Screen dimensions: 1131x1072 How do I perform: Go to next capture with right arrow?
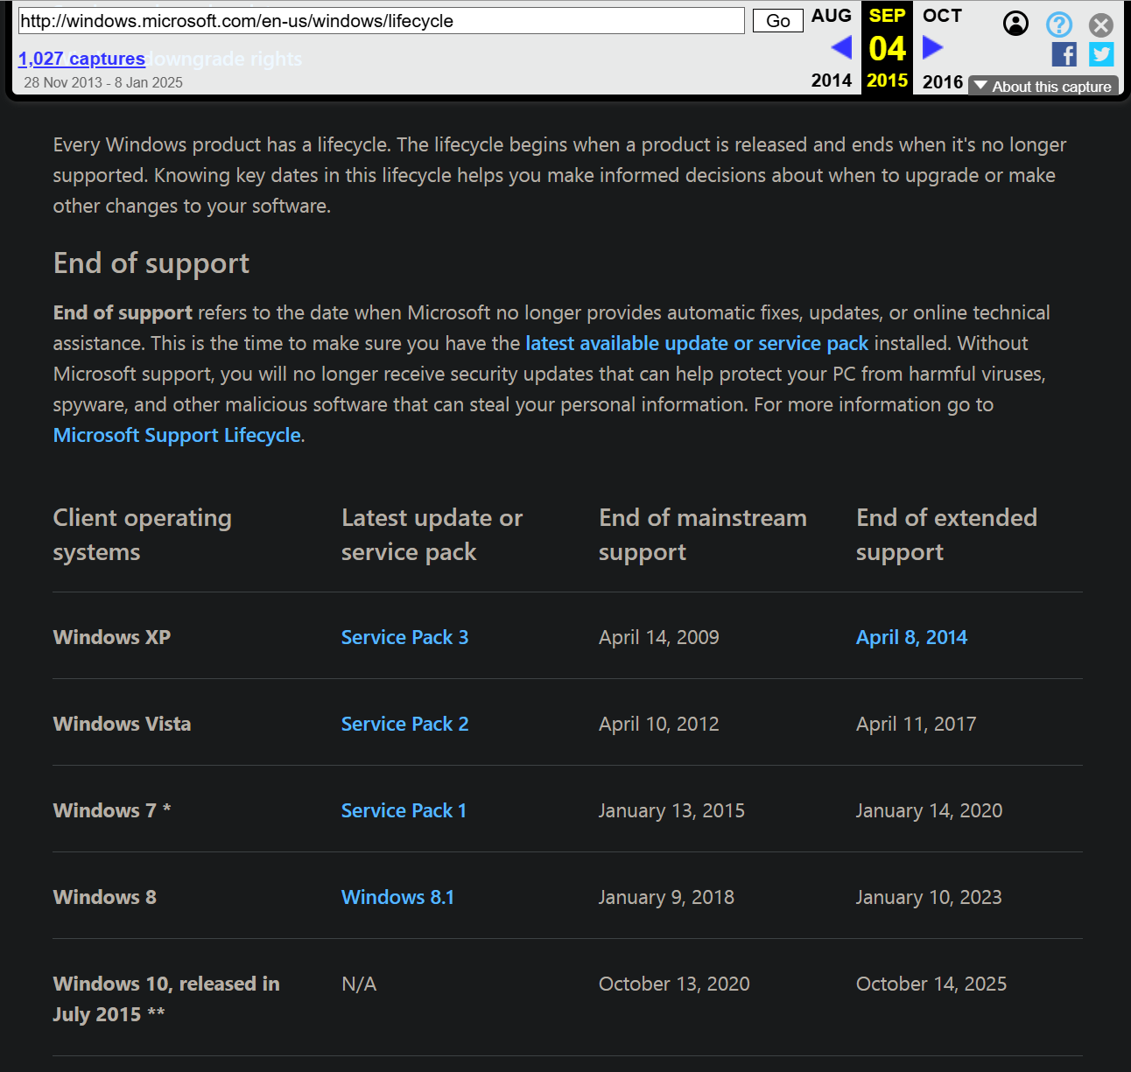point(932,47)
